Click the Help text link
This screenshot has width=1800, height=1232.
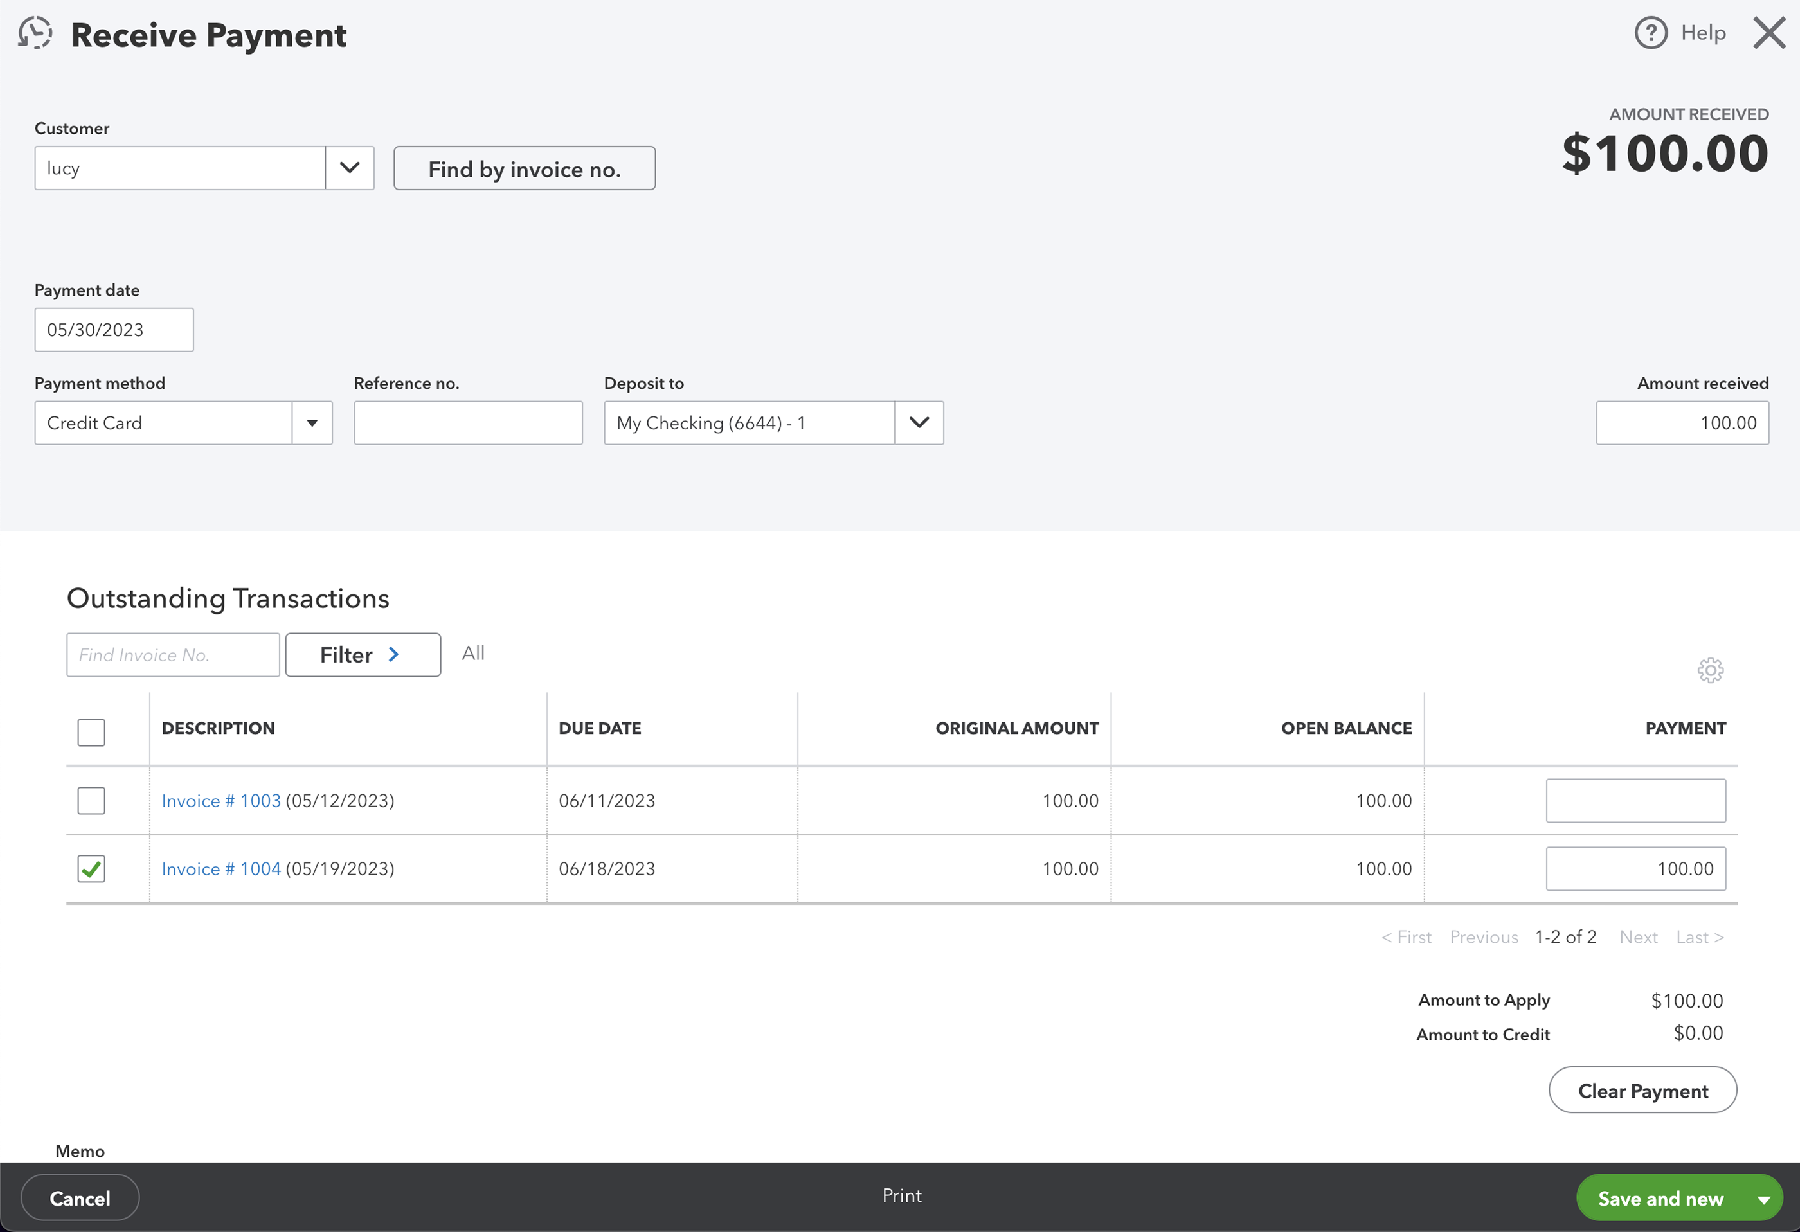pos(1703,33)
